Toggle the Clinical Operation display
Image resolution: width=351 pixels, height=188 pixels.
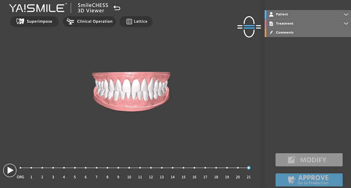coord(89,21)
